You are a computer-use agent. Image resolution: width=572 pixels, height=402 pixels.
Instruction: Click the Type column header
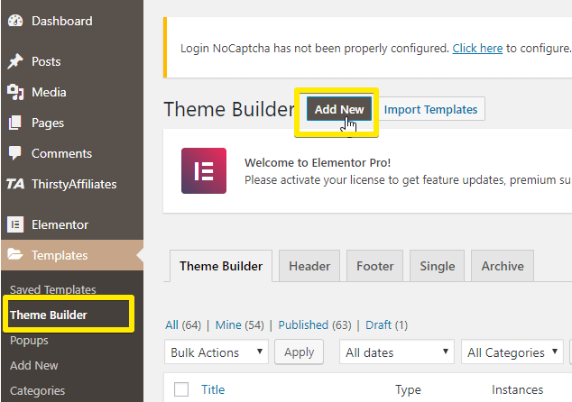(x=408, y=389)
